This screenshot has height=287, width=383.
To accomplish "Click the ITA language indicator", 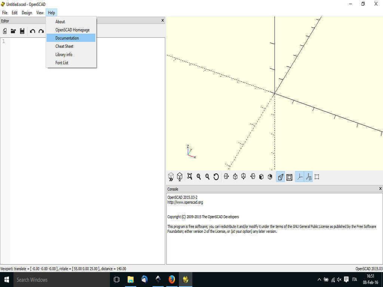I will pos(355,280).
